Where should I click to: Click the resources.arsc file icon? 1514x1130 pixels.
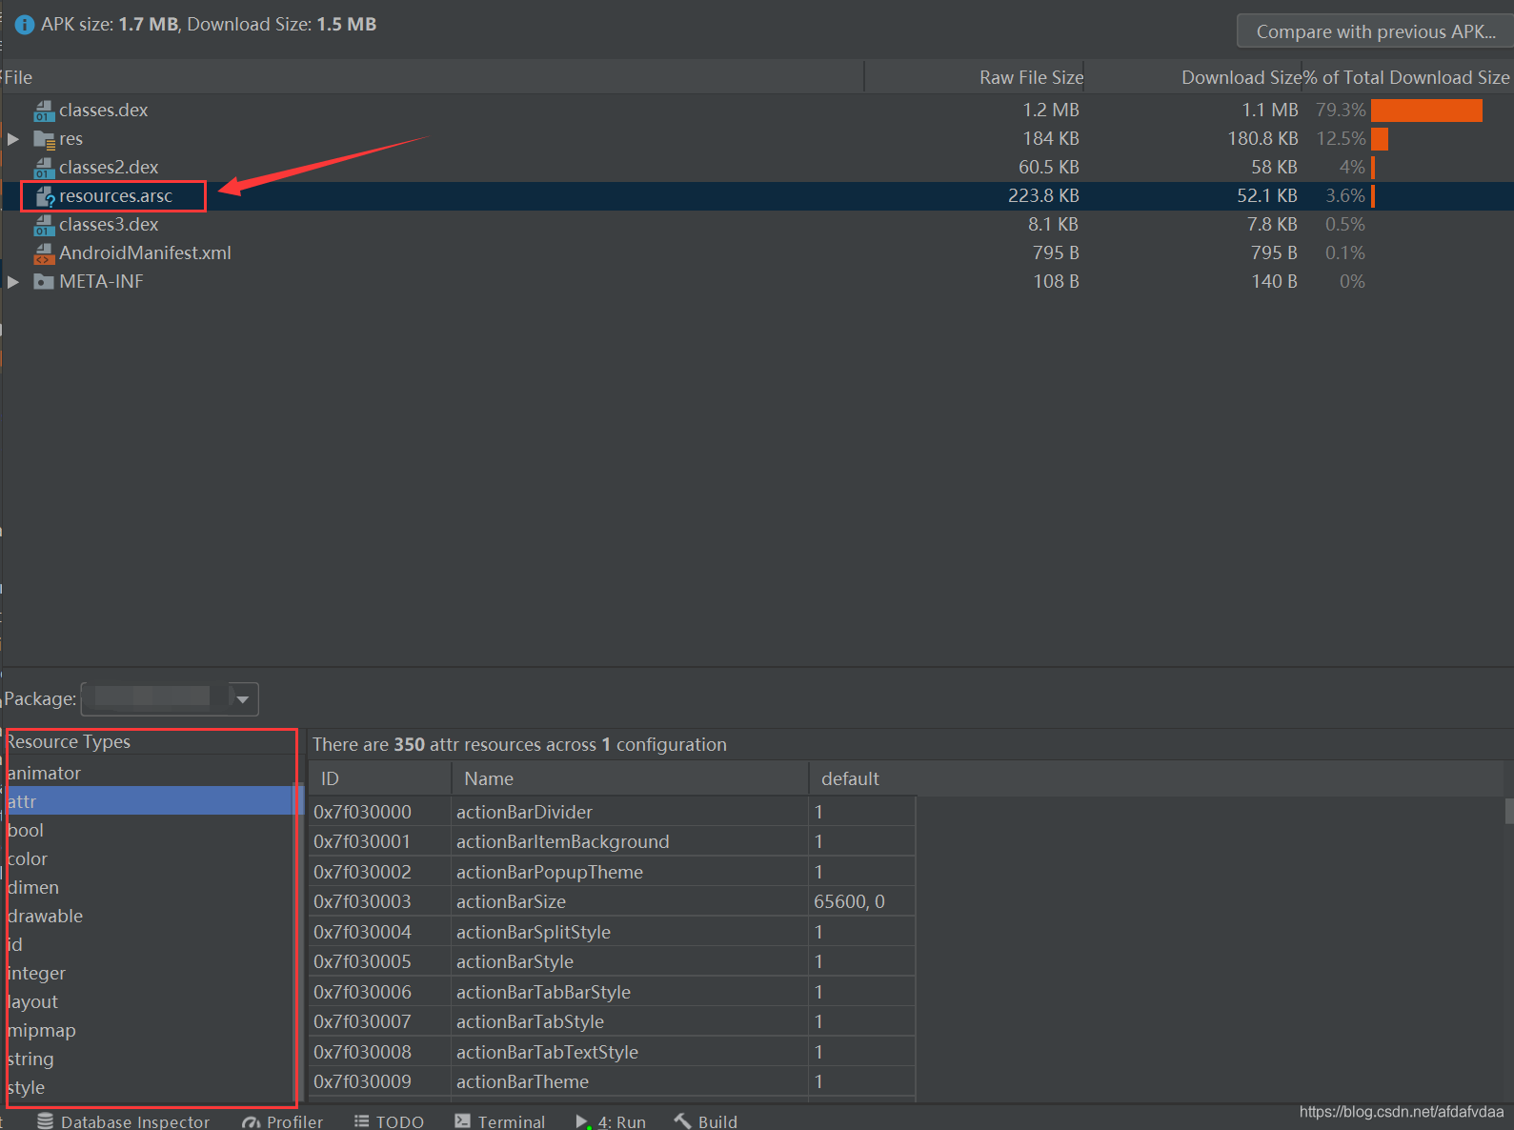pos(44,196)
